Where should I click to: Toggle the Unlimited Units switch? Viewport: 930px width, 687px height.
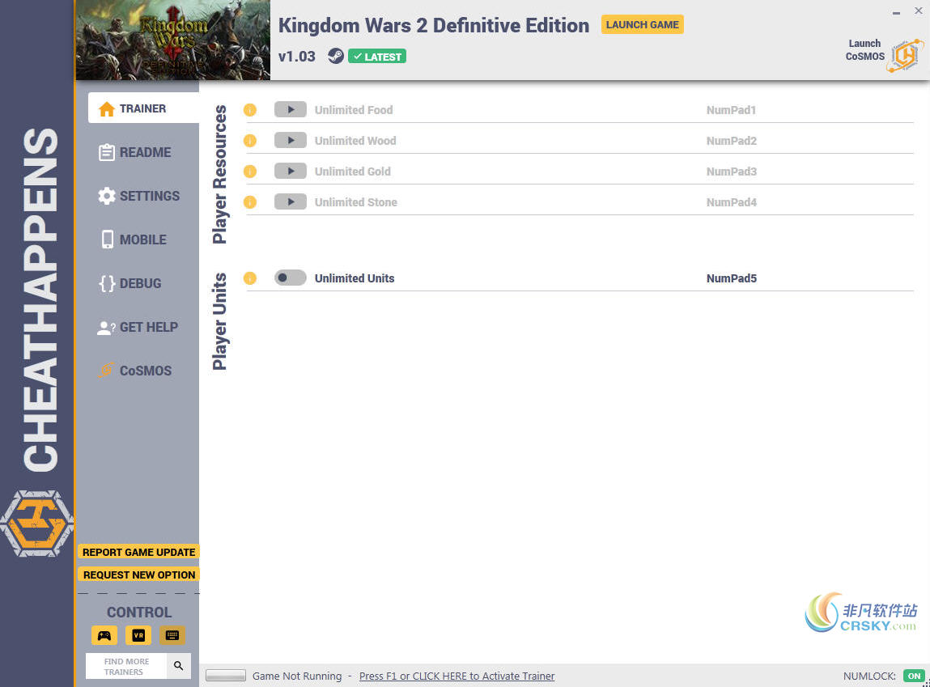(x=290, y=278)
